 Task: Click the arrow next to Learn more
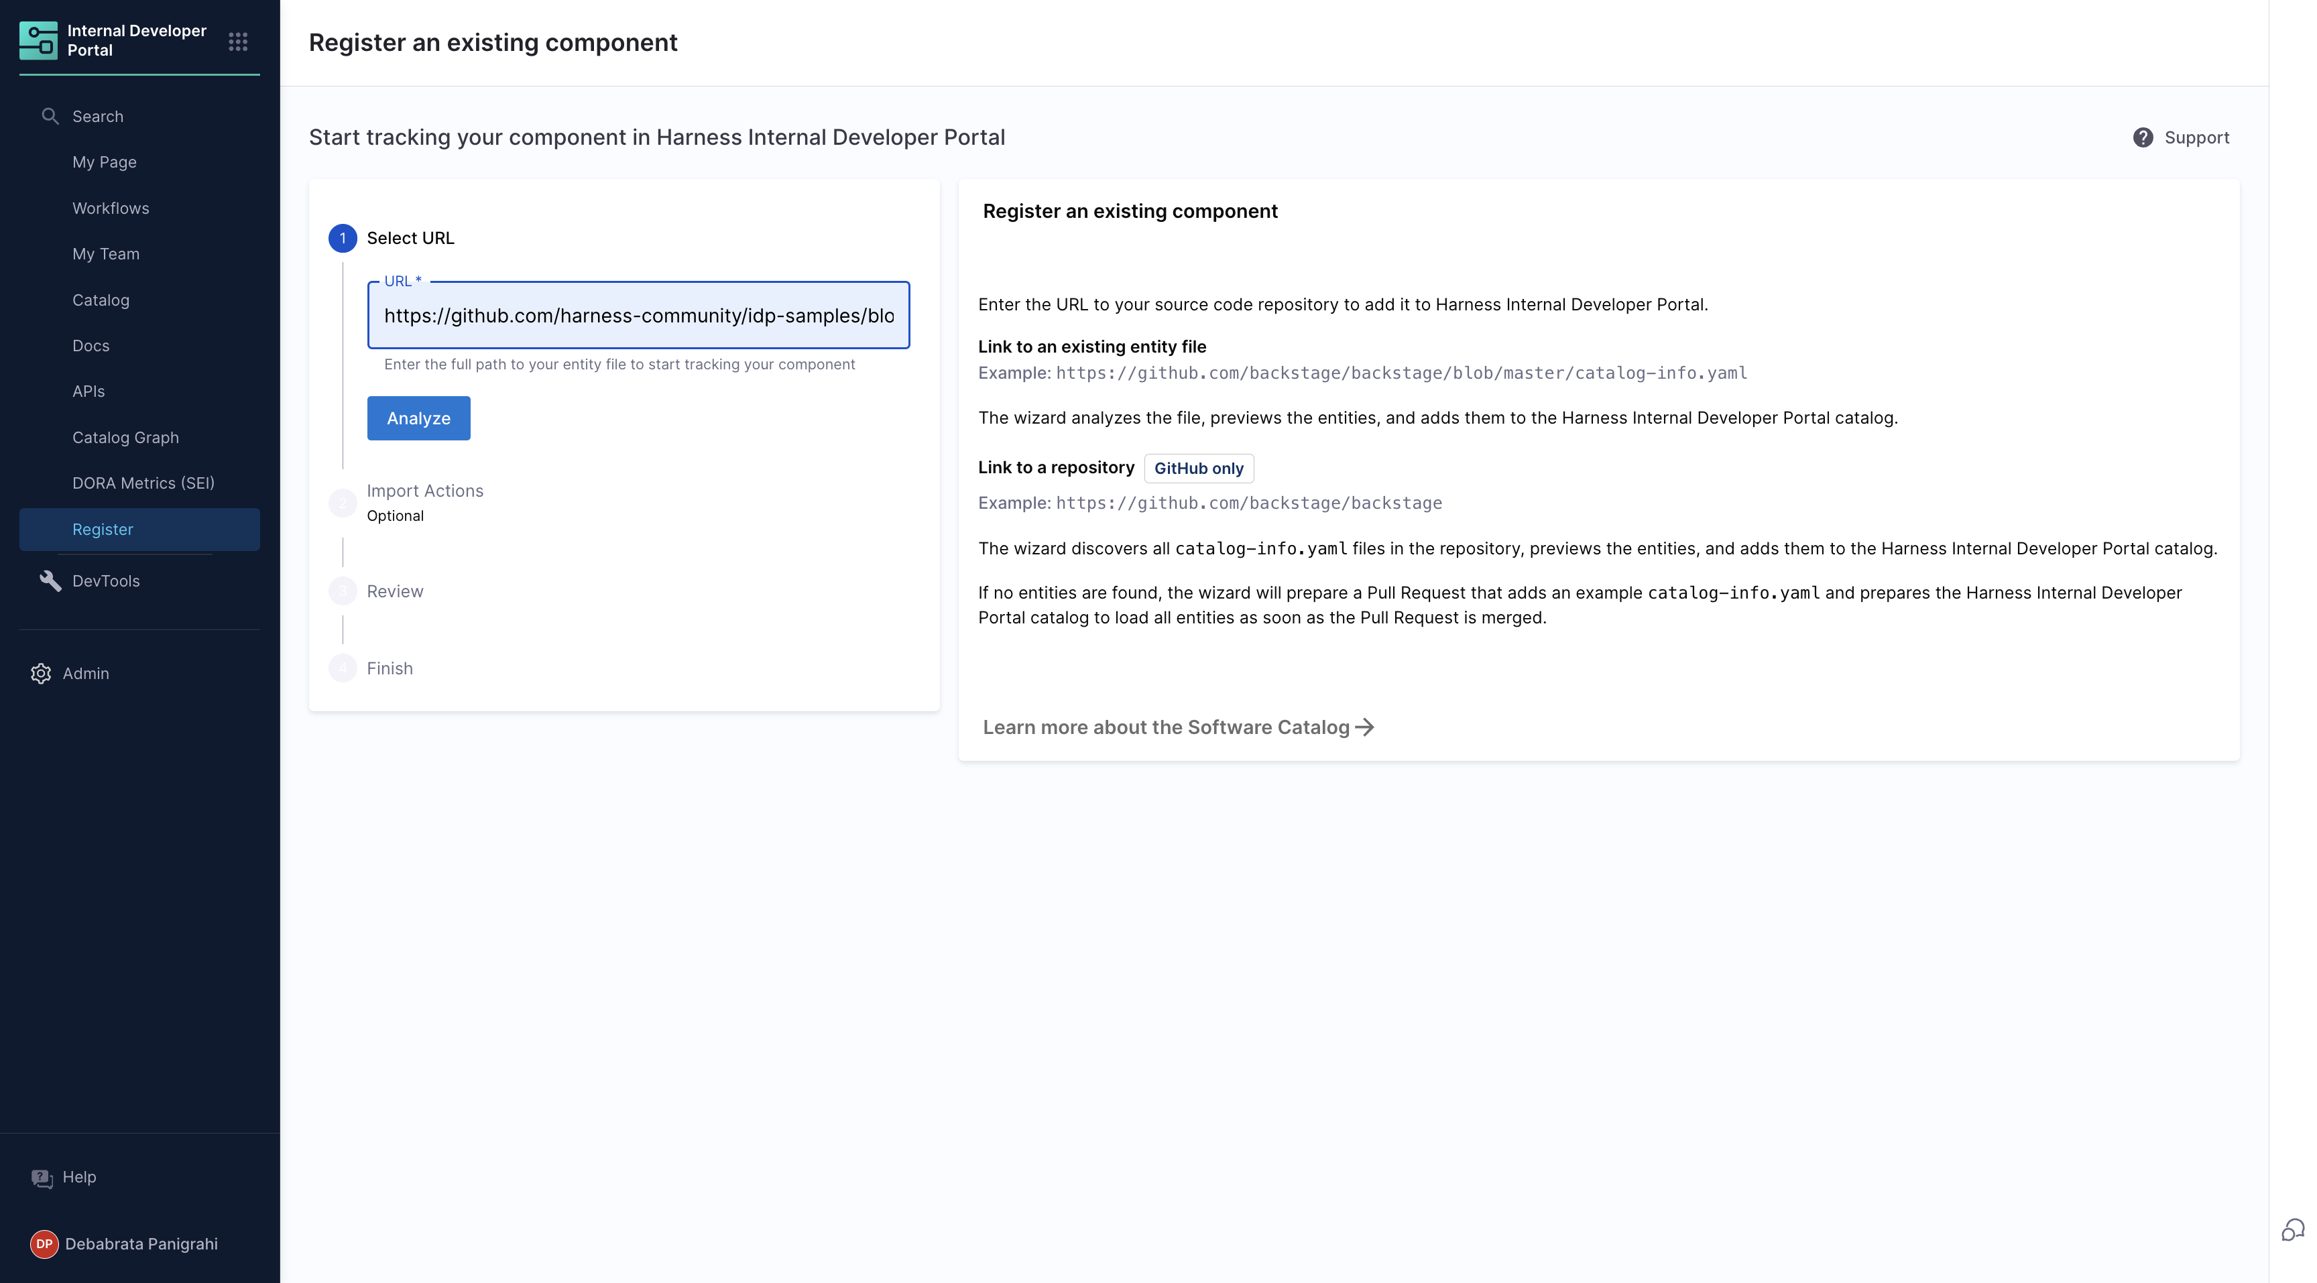[x=1364, y=727]
